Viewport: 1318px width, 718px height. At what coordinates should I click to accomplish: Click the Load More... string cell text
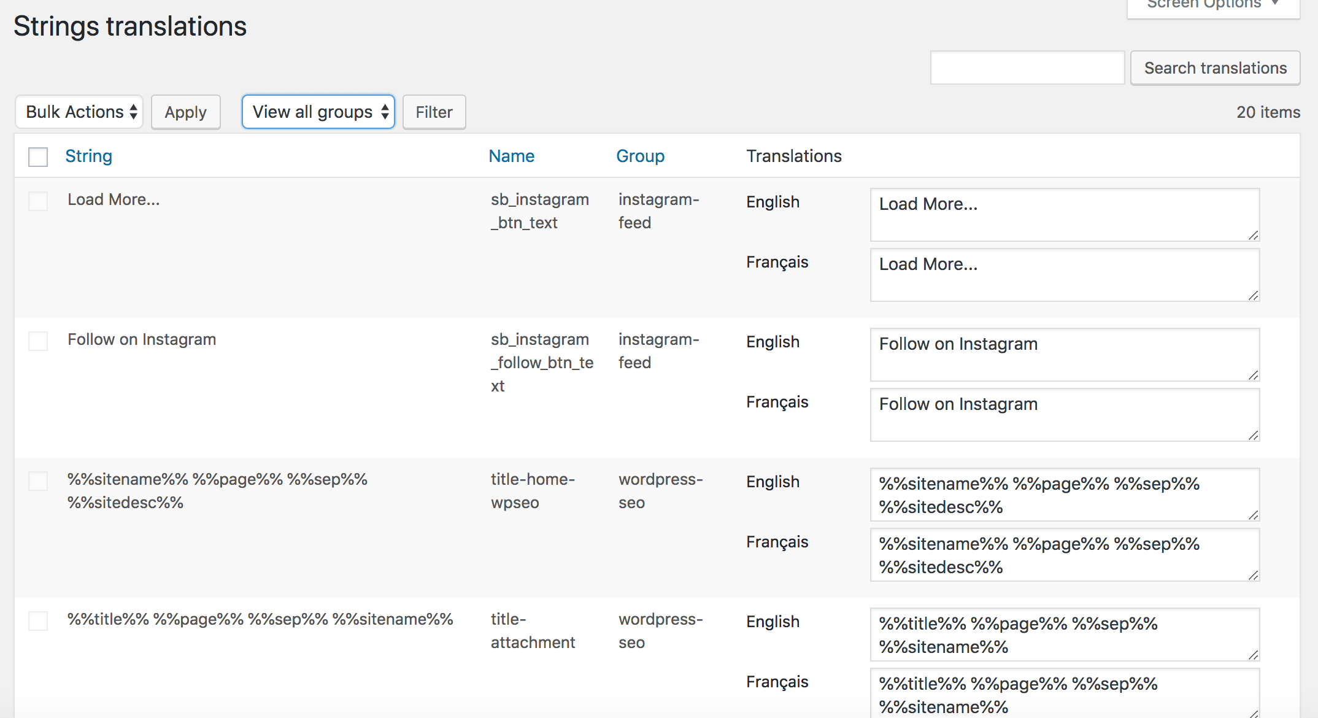114,199
